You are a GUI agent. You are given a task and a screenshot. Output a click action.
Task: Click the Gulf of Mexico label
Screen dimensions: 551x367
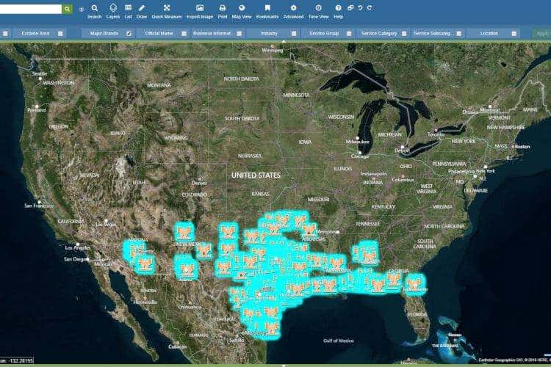pos(338,341)
